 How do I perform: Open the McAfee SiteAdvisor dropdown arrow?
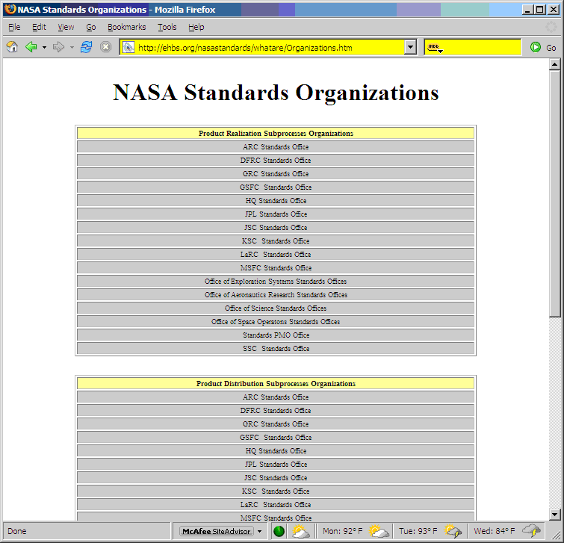(260, 531)
